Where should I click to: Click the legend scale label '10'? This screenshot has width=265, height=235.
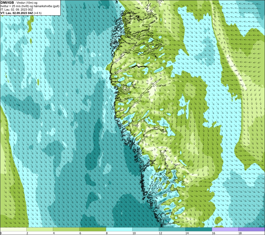tap(134, 233)
